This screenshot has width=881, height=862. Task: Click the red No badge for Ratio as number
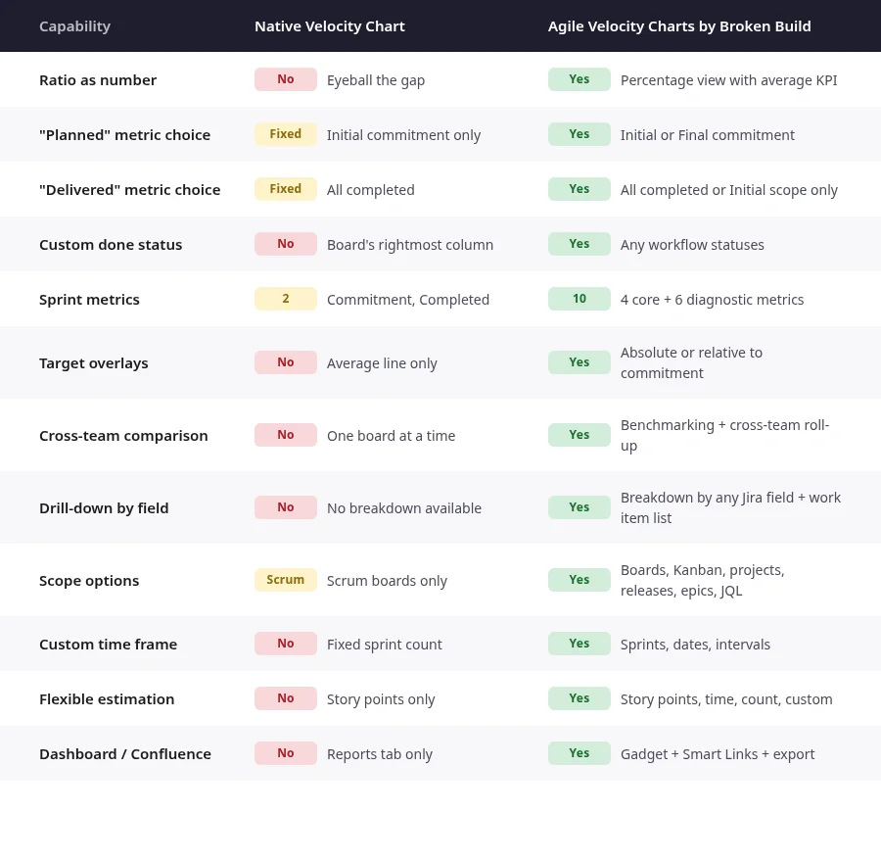pos(286,79)
